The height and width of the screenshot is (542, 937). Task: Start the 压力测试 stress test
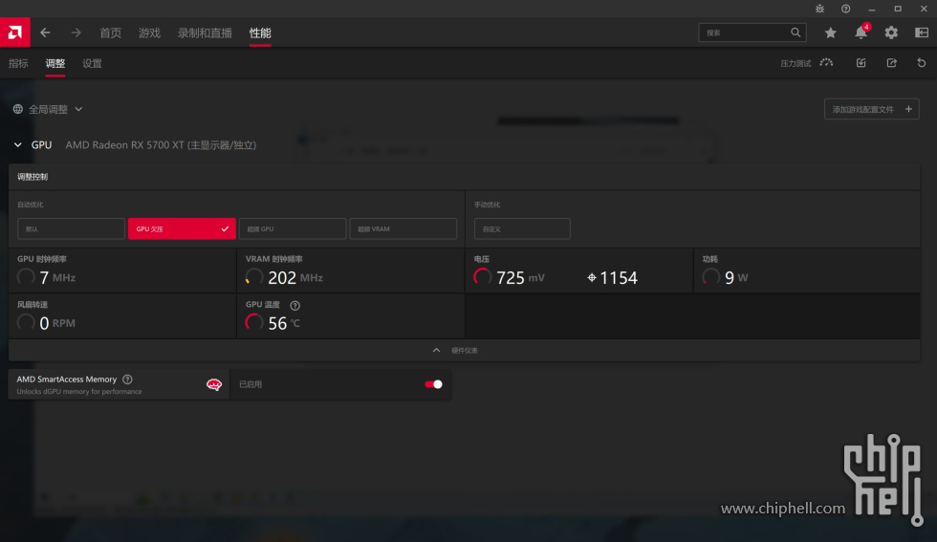pyautogui.click(x=807, y=63)
